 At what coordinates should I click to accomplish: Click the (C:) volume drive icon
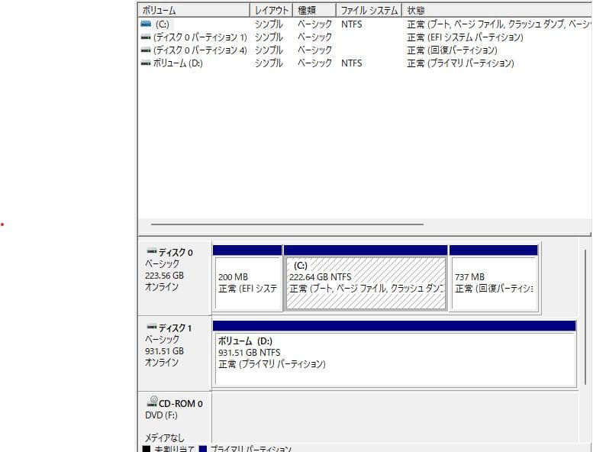[146, 24]
